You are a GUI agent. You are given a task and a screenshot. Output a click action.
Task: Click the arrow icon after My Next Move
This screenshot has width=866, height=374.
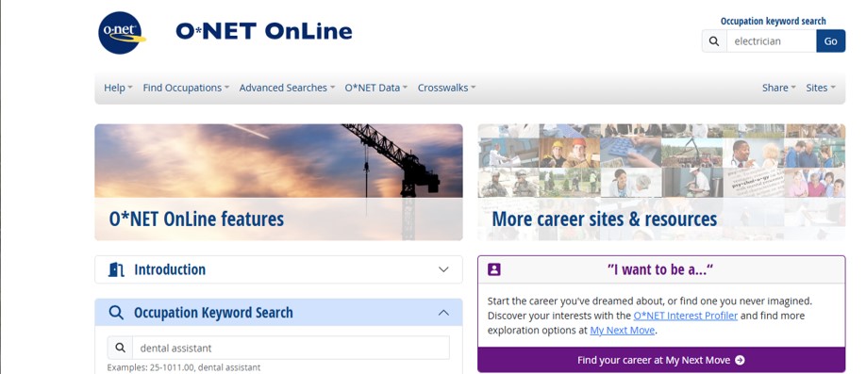click(x=741, y=360)
